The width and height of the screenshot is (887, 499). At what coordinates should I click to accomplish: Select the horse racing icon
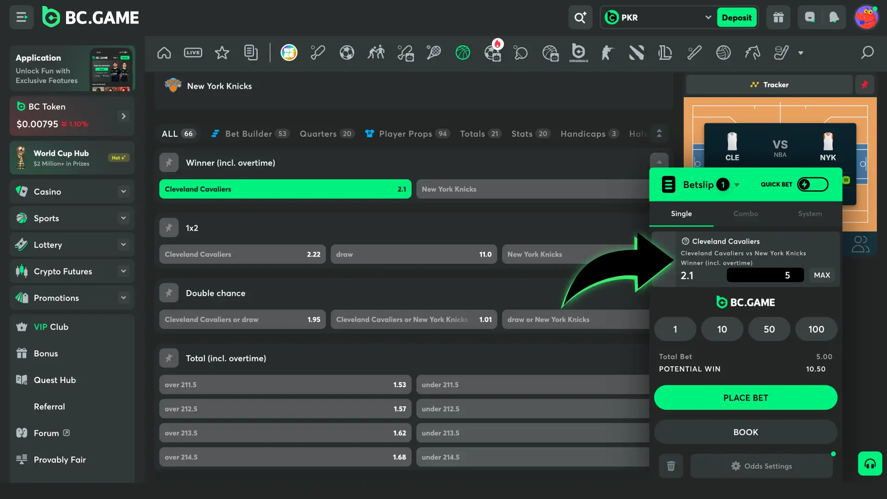(x=753, y=53)
